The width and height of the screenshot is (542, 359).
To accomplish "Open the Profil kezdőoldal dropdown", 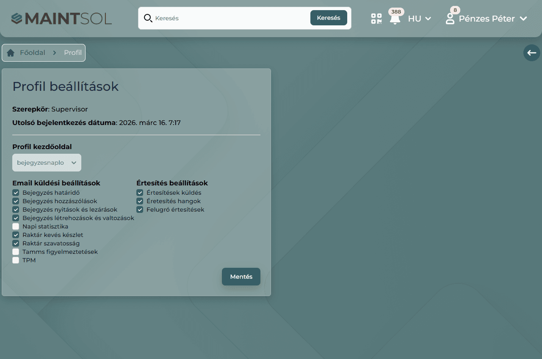I will click(x=47, y=163).
